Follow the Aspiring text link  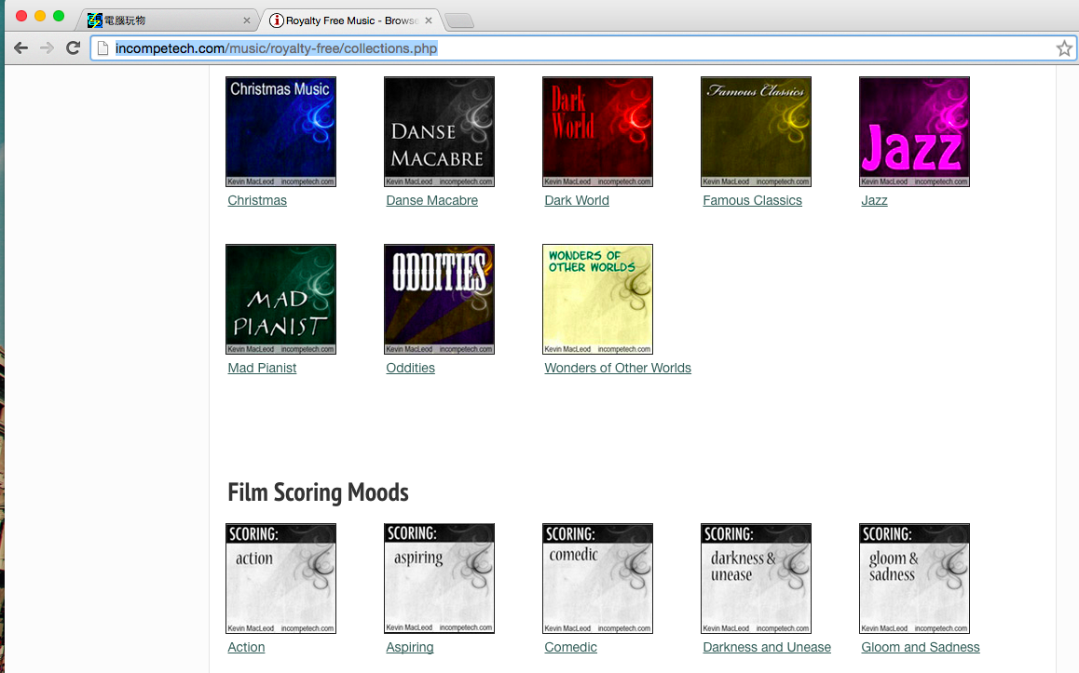tap(409, 647)
